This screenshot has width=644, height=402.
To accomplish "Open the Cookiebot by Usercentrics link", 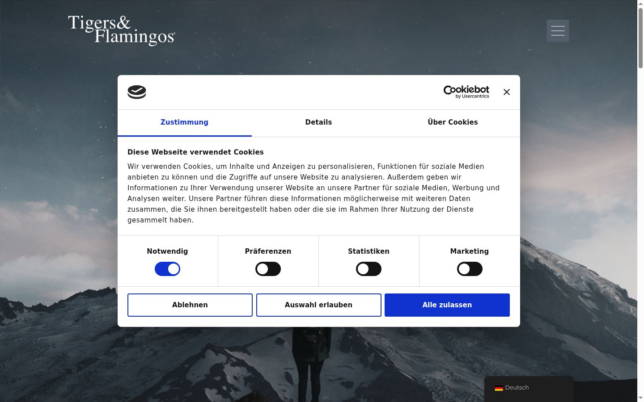I will tap(466, 92).
